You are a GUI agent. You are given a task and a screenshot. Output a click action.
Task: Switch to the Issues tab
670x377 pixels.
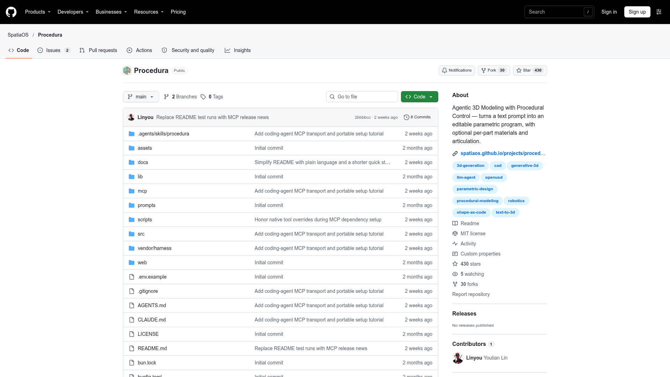coord(54,50)
